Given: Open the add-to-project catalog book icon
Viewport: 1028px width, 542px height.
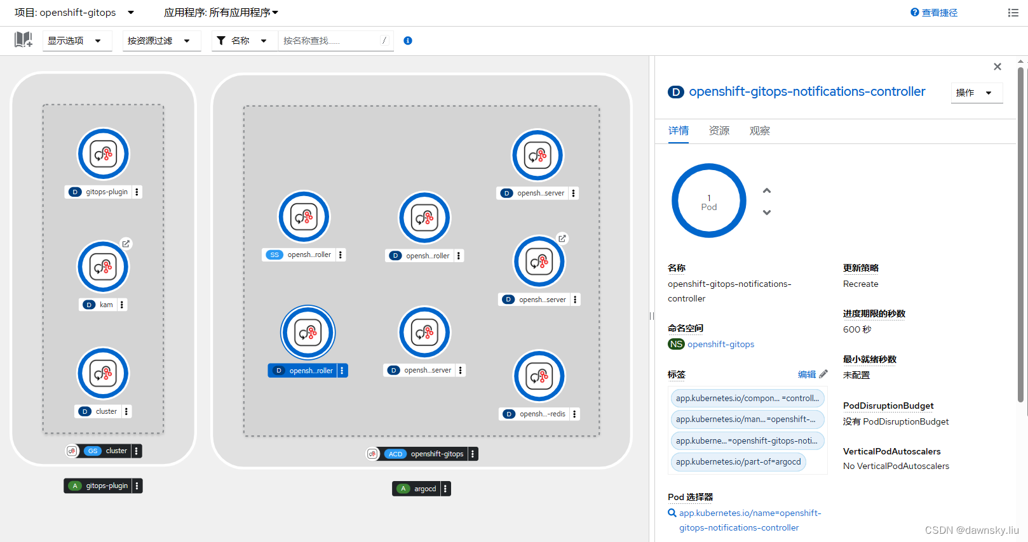Looking at the screenshot, I should 24,40.
